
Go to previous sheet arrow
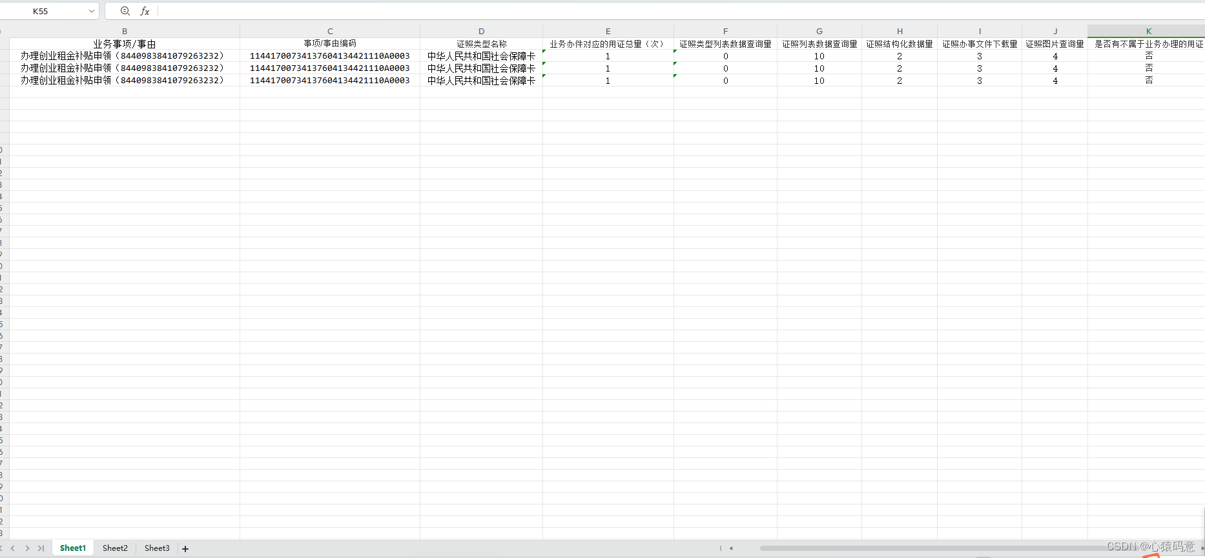(13, 548)
